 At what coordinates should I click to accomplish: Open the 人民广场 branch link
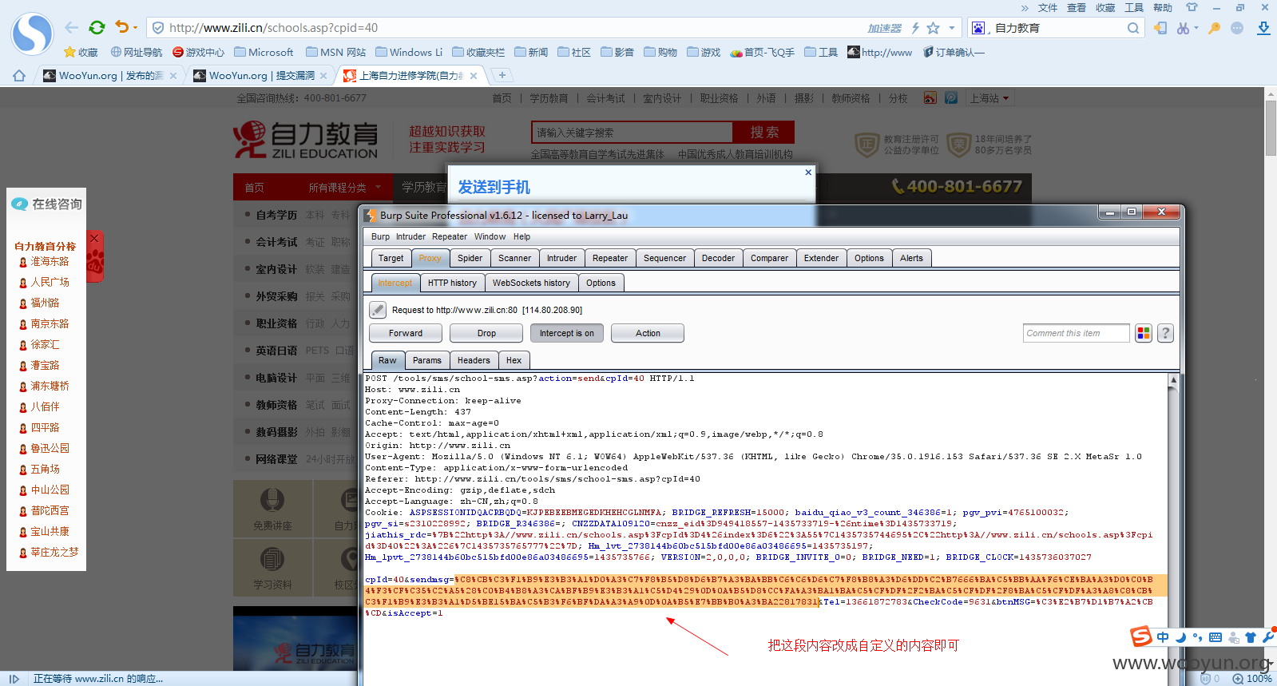pyautogui.click(x=50, y=283)
